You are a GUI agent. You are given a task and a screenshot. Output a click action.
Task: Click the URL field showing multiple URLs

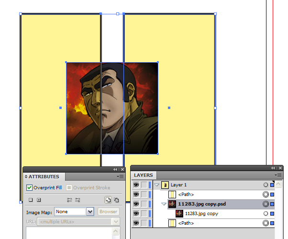point(75,222)
